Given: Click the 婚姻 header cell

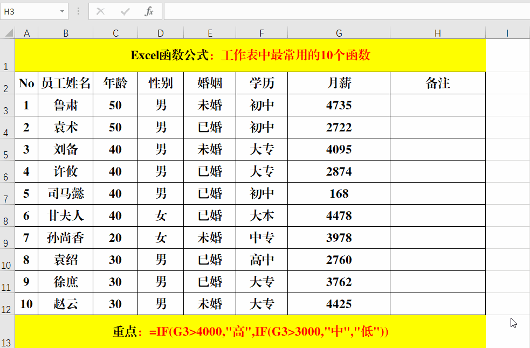Looking at the screenshot, I should [x=210, y=83].
